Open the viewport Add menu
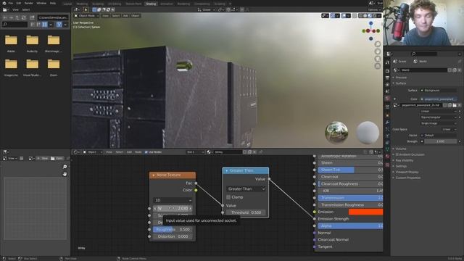This screenshot has width=464, height=261. (x=125, y=16)
